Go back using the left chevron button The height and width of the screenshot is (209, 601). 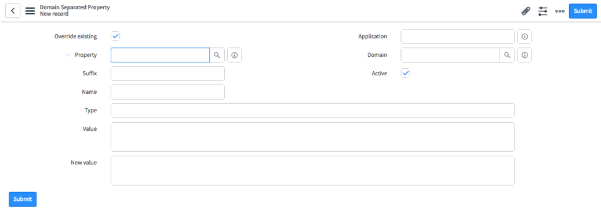point(13,11)
